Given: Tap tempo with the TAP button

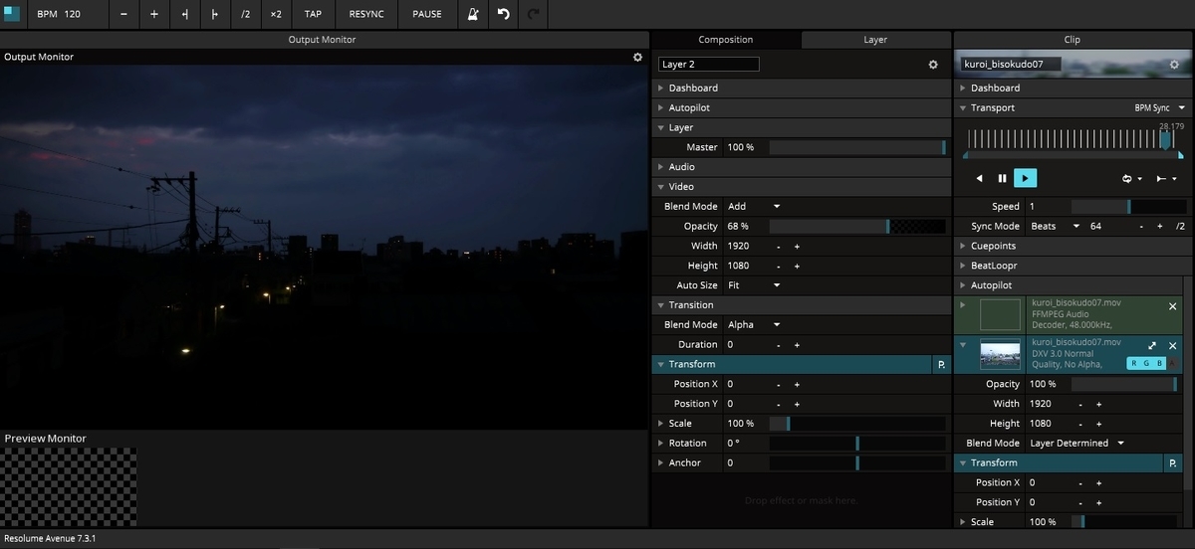Looking at the screenshot, I should [313, 14].
